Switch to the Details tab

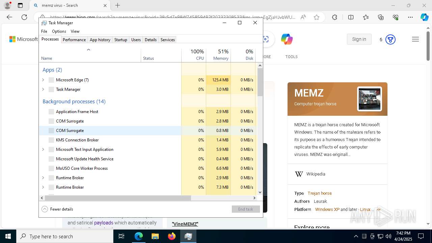[151, 40]
